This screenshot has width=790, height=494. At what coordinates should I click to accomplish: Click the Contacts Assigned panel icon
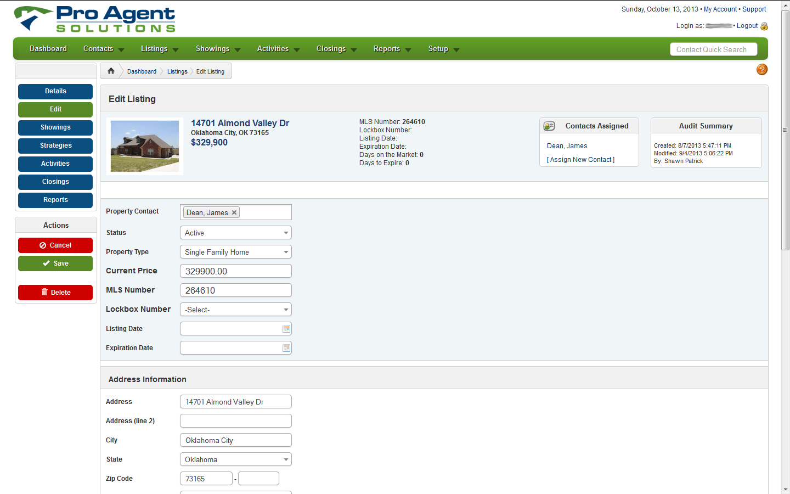(549, 126)
